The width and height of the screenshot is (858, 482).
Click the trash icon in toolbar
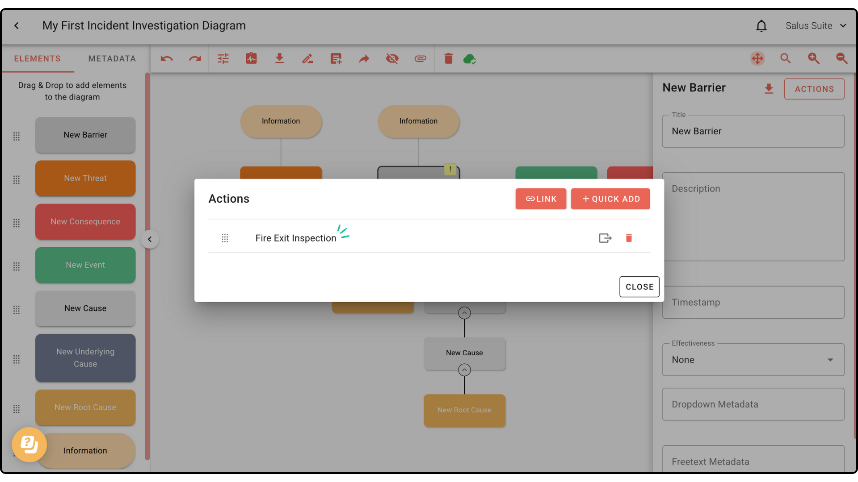[448, 58]
